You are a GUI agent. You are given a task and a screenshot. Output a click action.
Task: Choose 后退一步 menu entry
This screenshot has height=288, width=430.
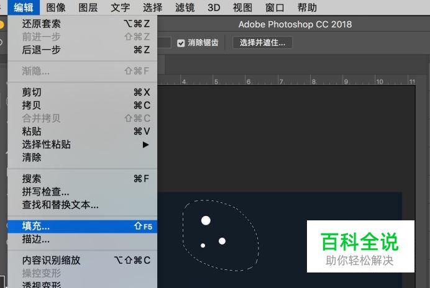[82, 50]
